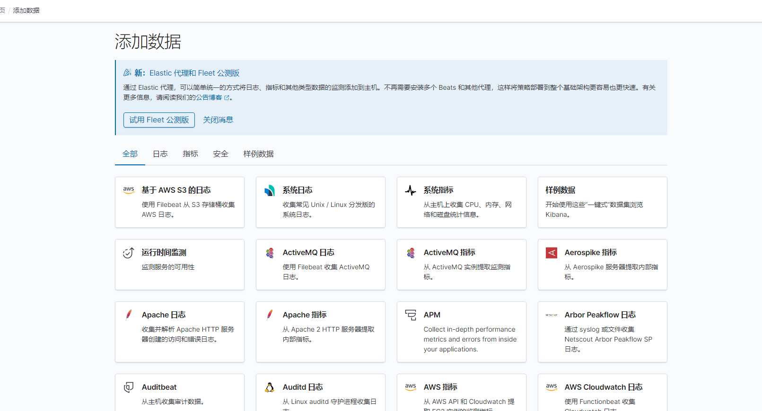Open the 基于 AWS S3 的日志 card title
This screenshot has width=762, height=411.
pyautogui.click(x=176, y=190)
